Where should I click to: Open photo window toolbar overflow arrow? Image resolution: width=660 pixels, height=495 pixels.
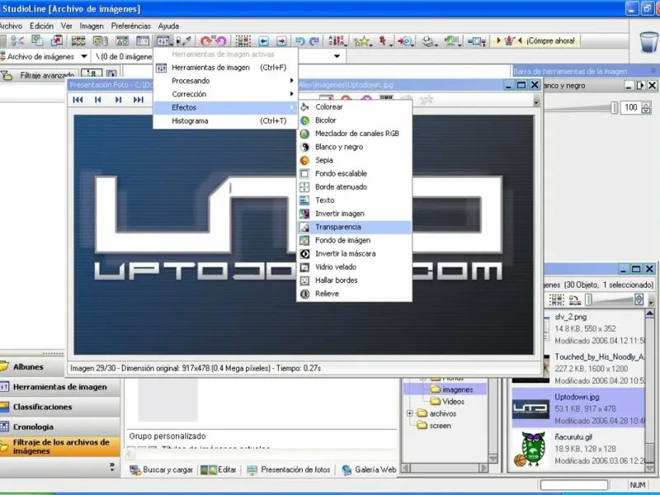point(536,101)
